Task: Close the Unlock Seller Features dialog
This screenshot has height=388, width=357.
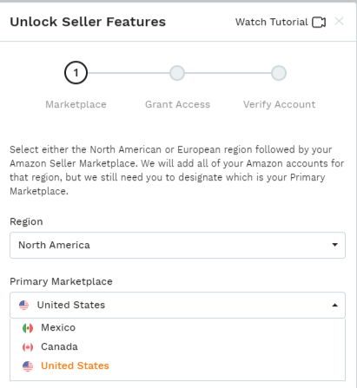Action: point(339,21)
